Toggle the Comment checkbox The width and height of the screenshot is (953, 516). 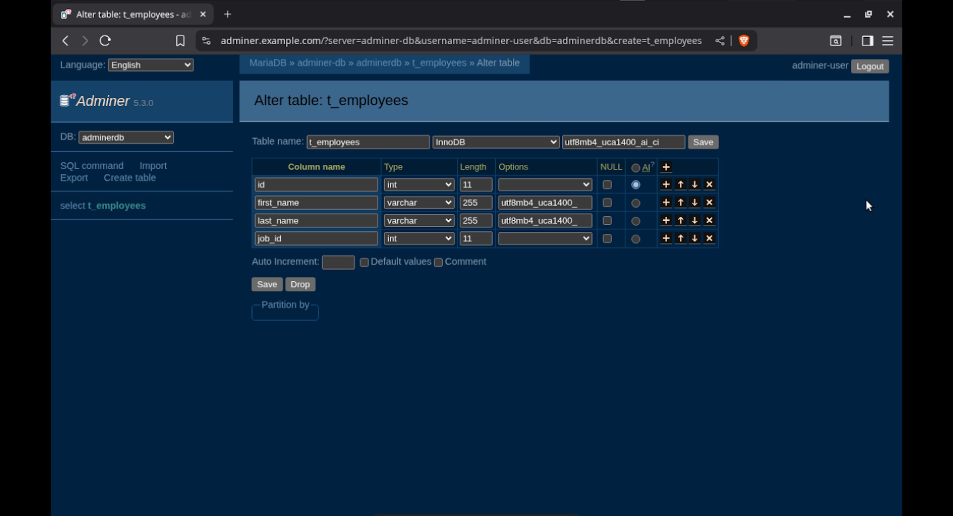pos(438,262)
